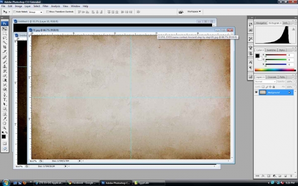Image resolution: width=298 pixels, height=186 pixels.
Task: Select the Eraser tool
Action: pos(4,75)
